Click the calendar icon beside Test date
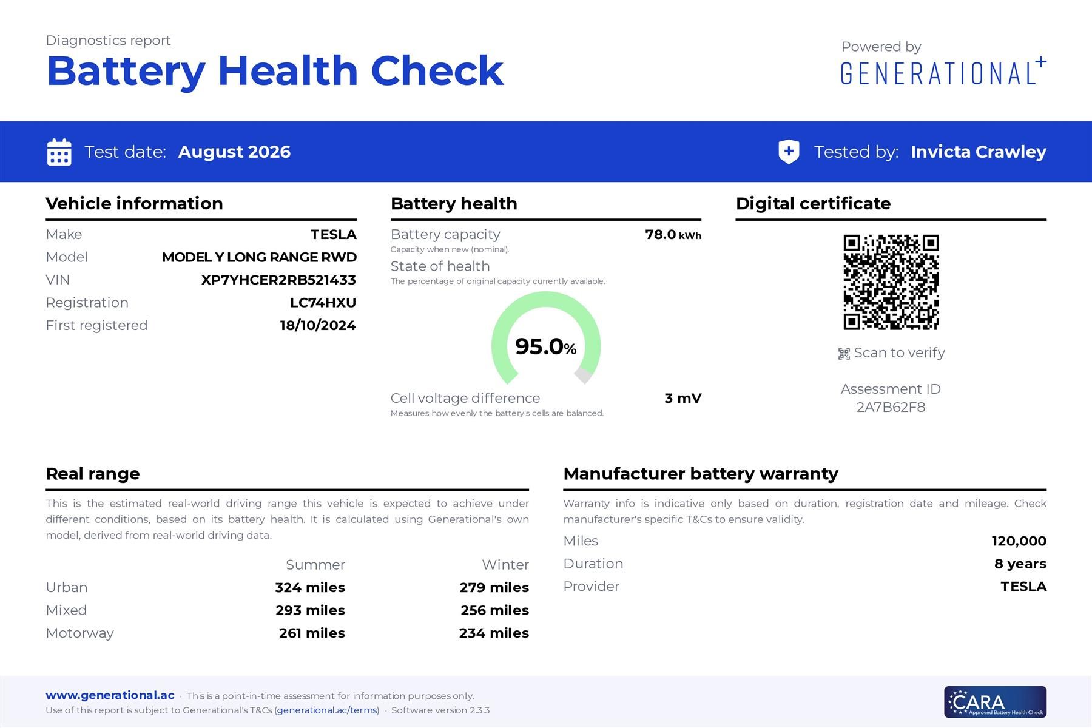The width and height of the screenshot is (1092, 728). coord(59,152)
